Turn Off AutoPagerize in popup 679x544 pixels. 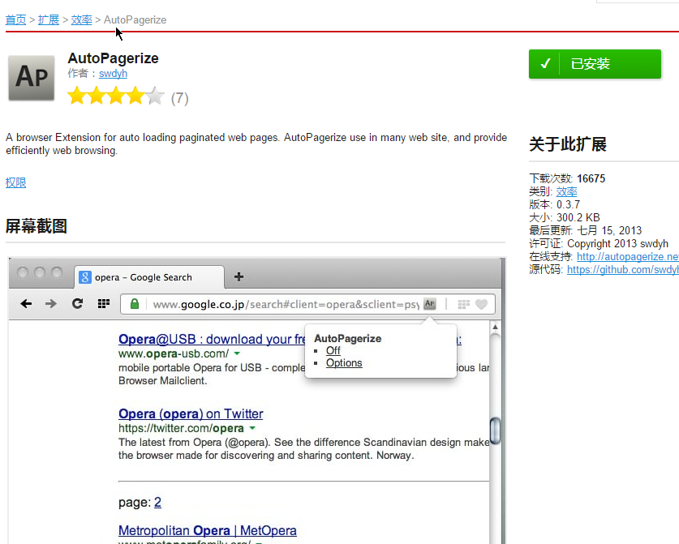333,350
